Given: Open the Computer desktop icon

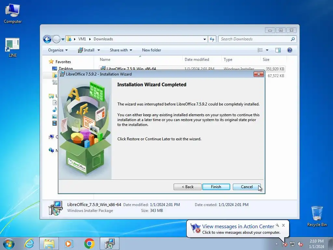Looking at the screenshot, I should [x=13, y=14].
